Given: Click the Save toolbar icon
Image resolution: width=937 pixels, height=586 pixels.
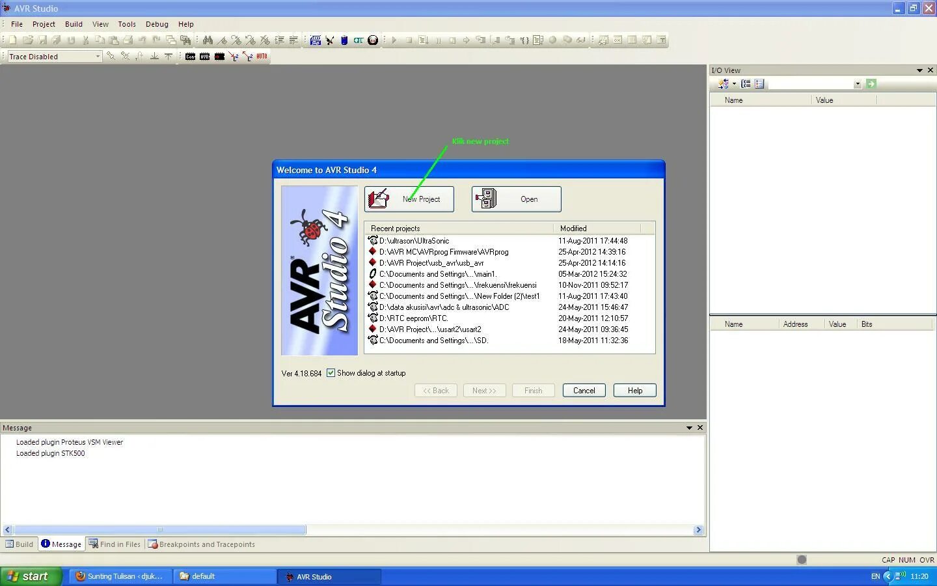Looking at the screenshot, I should tap(42, 40).
